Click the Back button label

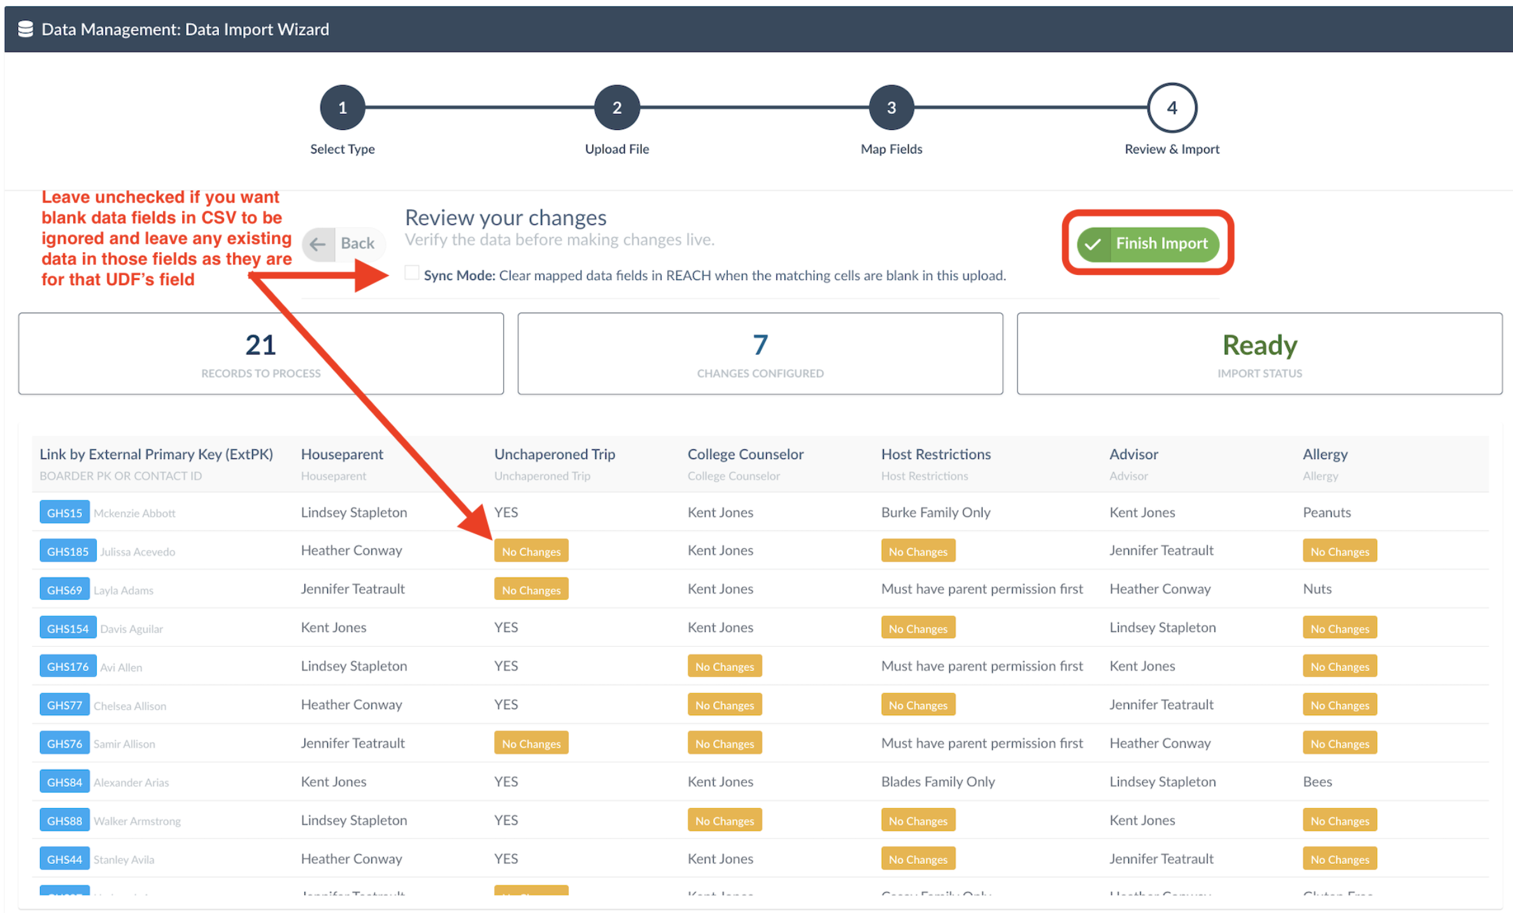coord(357,243)
